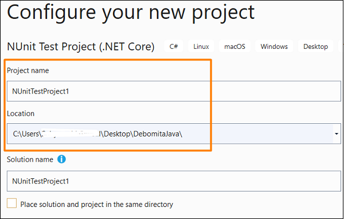Click NUnitTestProject1 text in the Solution name box
This screenshot has height=219, width=344.
click(41, 181)
